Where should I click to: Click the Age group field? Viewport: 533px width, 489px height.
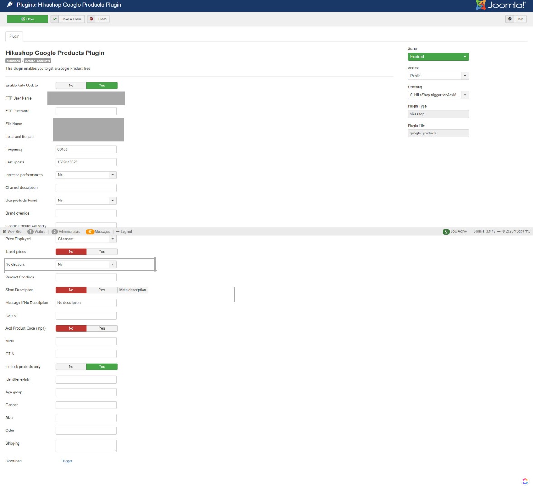(x=86, y=393)
